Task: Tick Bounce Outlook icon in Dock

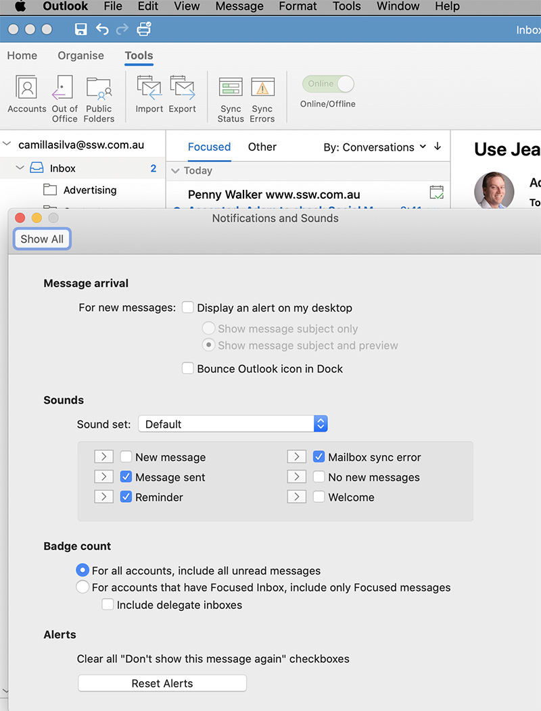Action: point(188,368)
